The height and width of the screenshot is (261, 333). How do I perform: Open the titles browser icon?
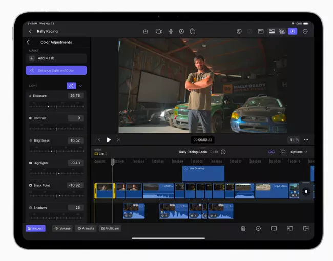(261, 31)
